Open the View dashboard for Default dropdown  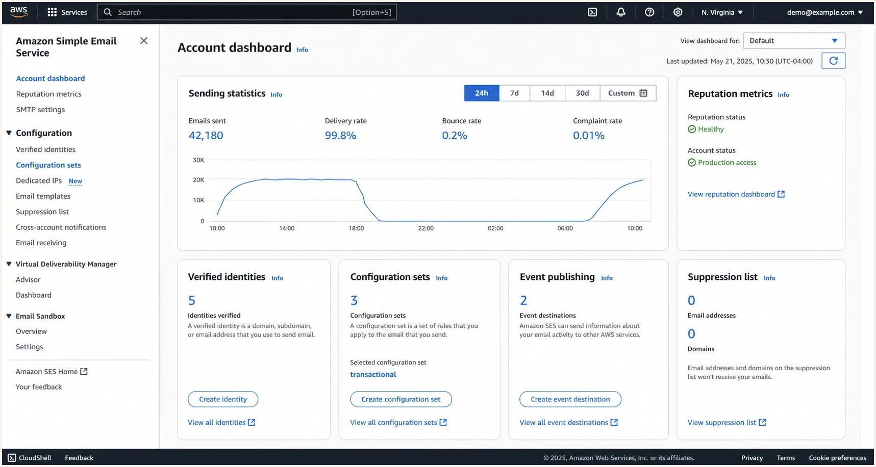(x=794, y=41)
